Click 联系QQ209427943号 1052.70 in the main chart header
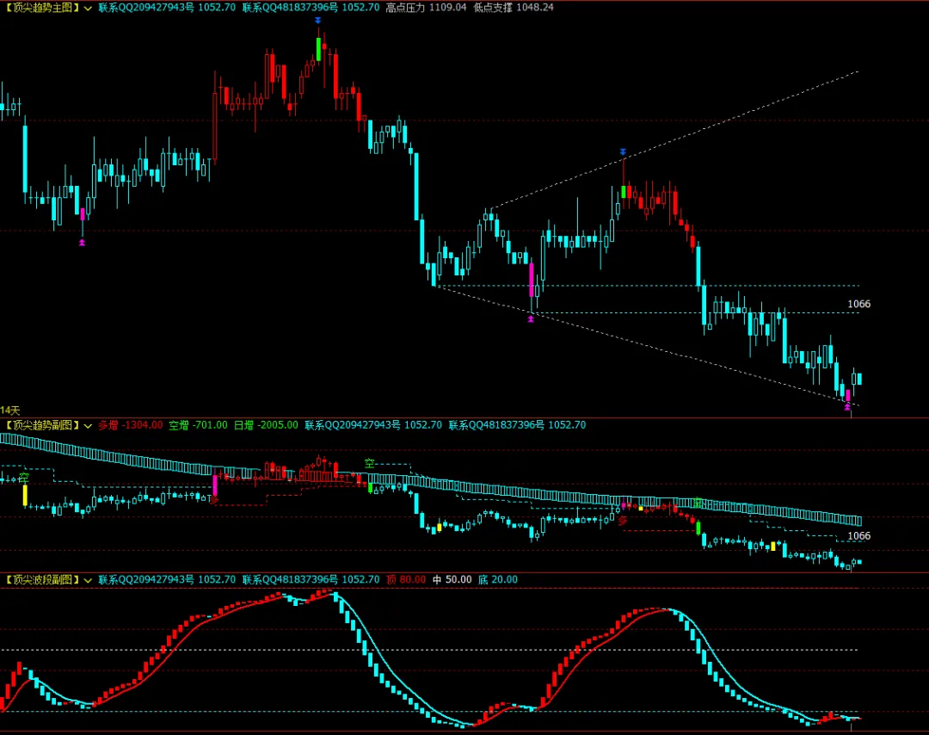 [x=167, y=8]
